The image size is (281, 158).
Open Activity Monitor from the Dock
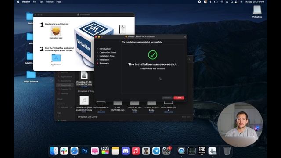[x=191, y=151]
